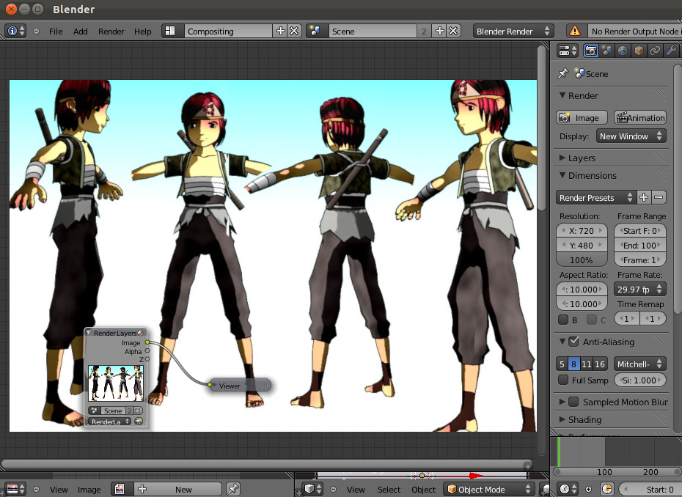Open the Display New Window dropdown

(631, 136)
